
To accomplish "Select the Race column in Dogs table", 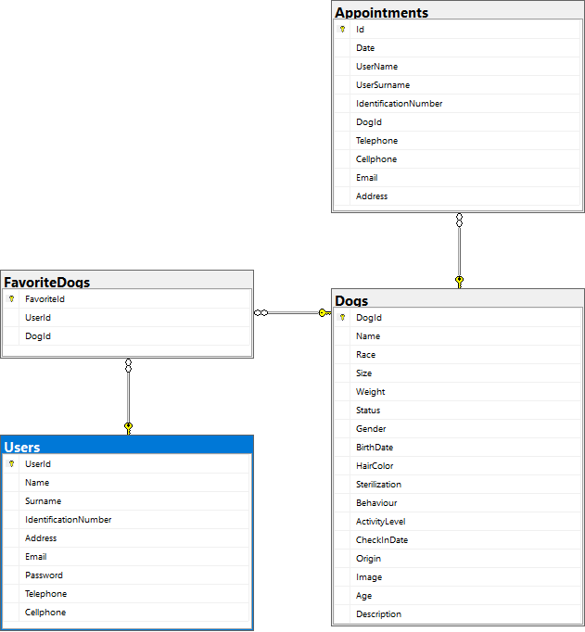I will click(457, 354).
